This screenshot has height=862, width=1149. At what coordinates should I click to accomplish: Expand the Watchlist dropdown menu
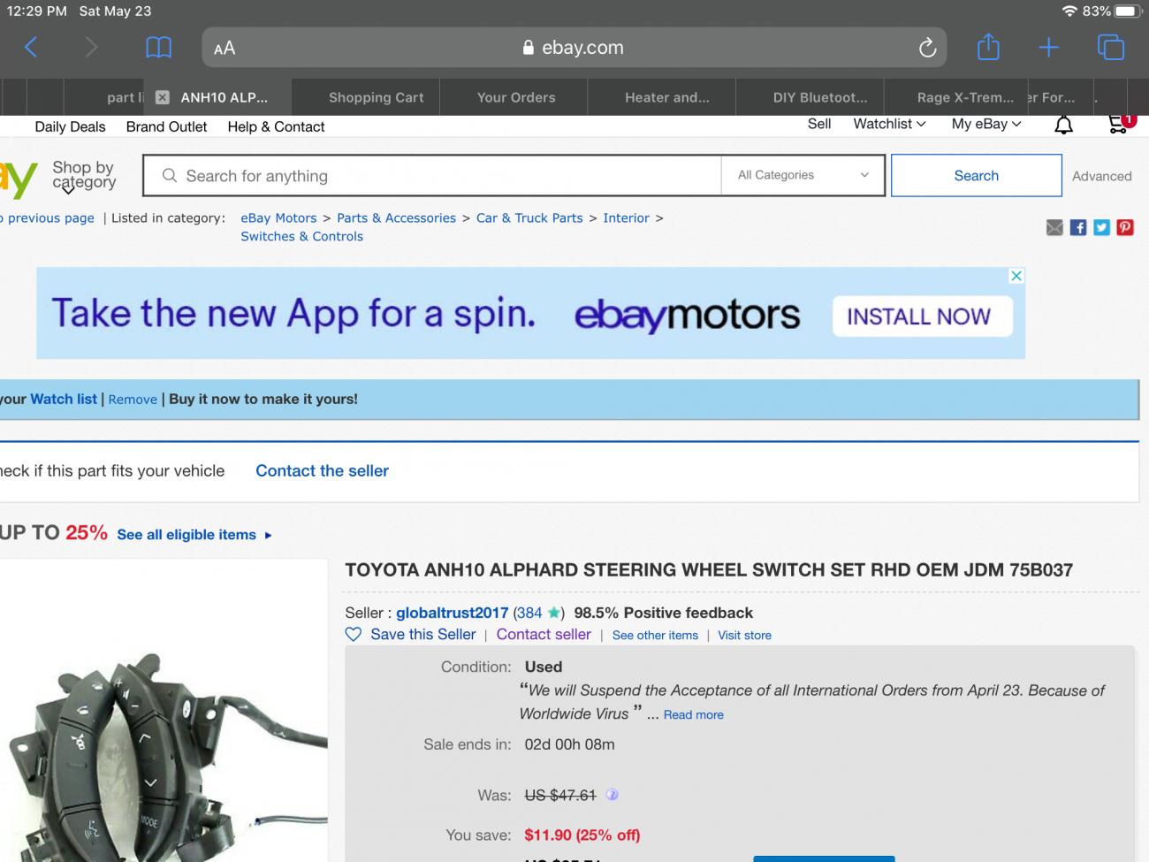coord(889,124)
